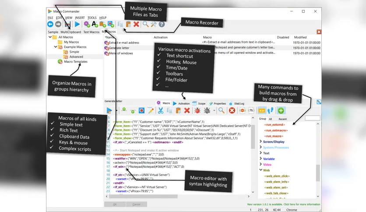Open the TOOLS menu
366x212 pixels.
[x=92, y=18]
